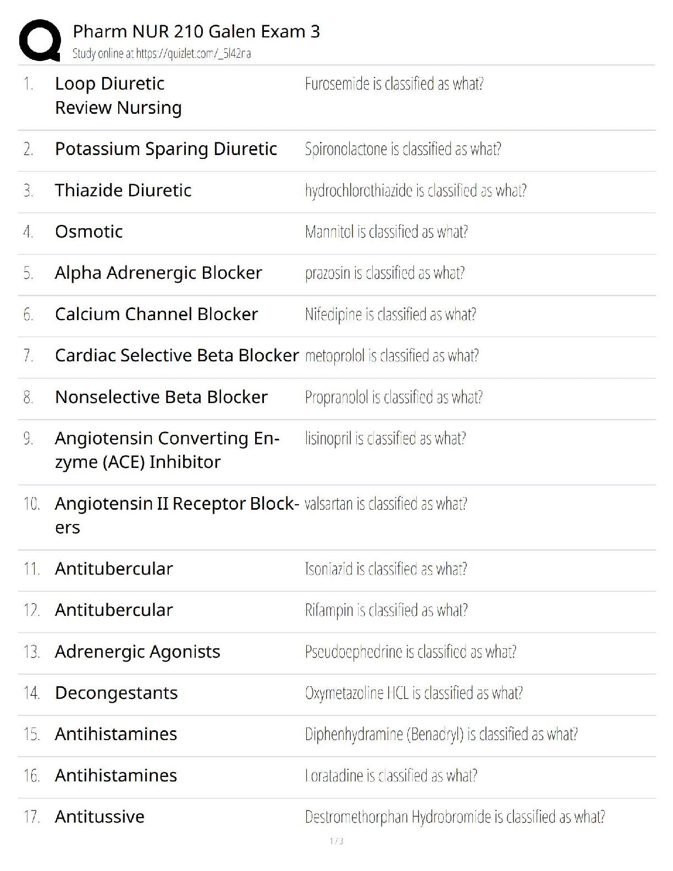
Task: Select the Antitussive term
Action: click(100, 817)
